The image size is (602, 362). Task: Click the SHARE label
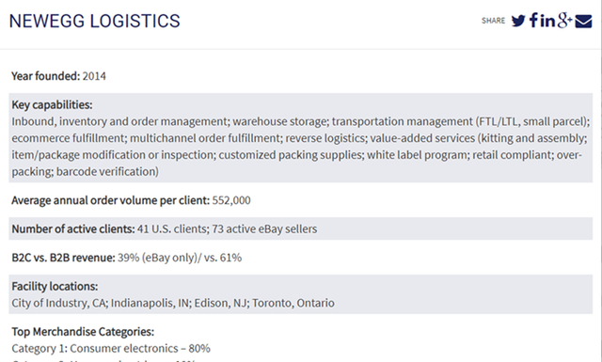(493, 21)
